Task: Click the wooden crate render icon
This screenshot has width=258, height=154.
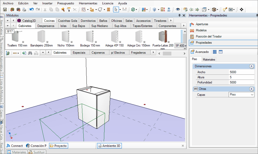Action: pos(214,9)
